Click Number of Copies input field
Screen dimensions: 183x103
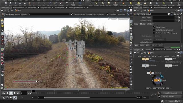click(49, 14)
